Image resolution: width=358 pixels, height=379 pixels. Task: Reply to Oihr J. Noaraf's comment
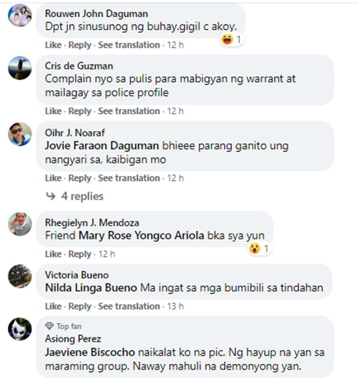click(80, 178)
